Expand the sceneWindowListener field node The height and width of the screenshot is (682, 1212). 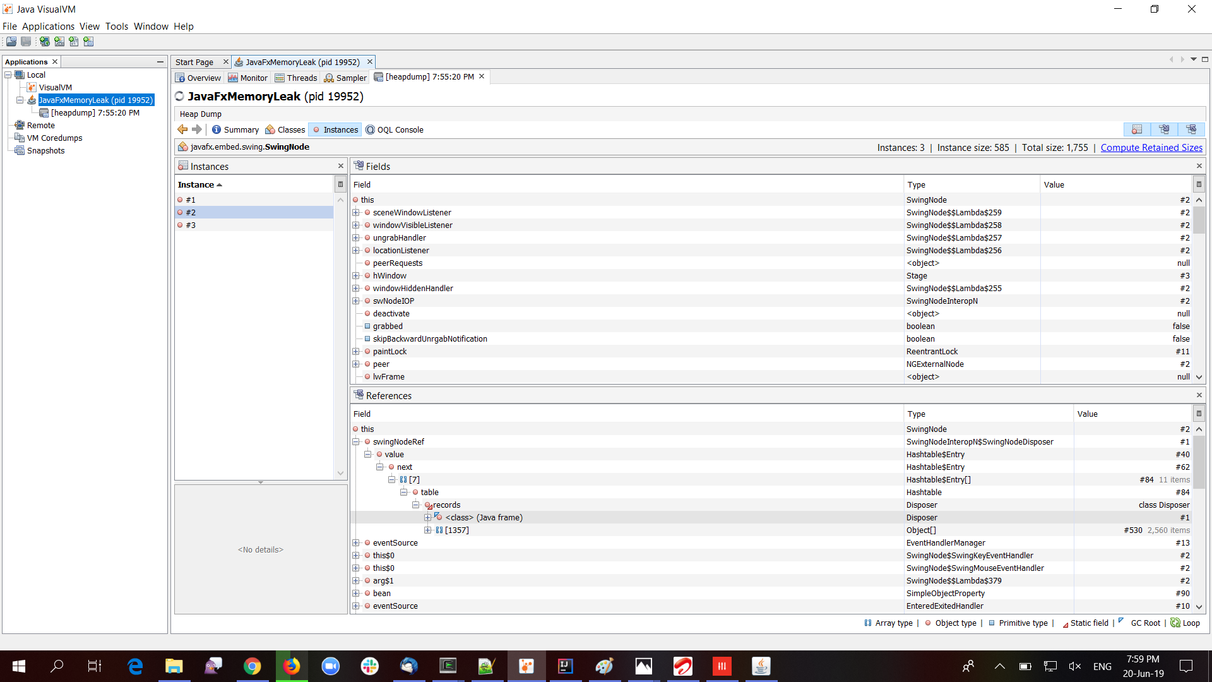[356, 213]
